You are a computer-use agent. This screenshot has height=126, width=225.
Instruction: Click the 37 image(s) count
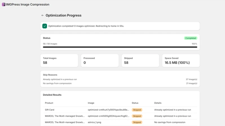point(192,79)
